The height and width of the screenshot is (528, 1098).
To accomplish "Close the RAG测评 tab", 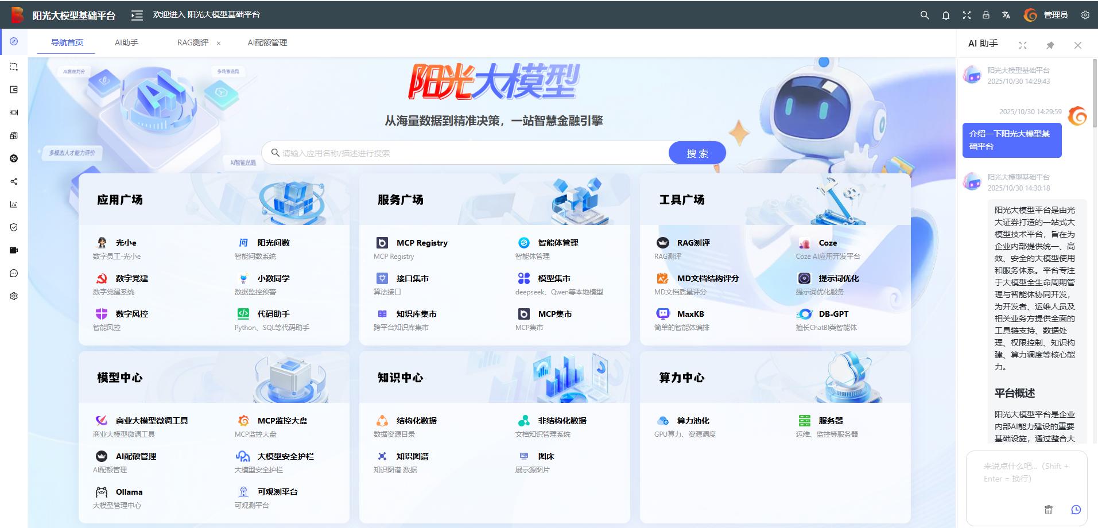I will 219,43.
